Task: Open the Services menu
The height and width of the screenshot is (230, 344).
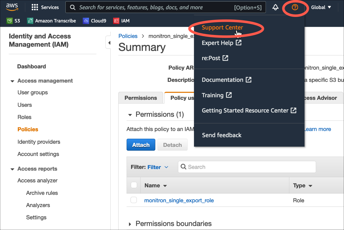Action: click(x=45, y=7)
